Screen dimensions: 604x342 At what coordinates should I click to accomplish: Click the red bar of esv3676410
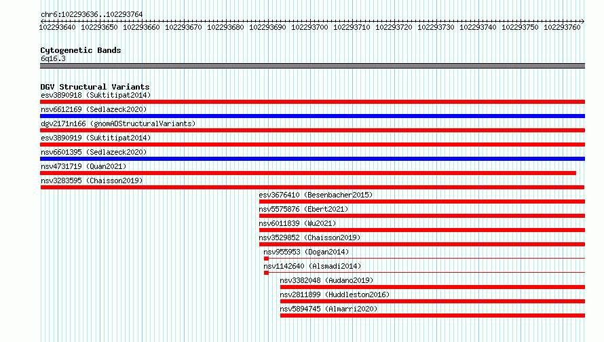point(422,202)
